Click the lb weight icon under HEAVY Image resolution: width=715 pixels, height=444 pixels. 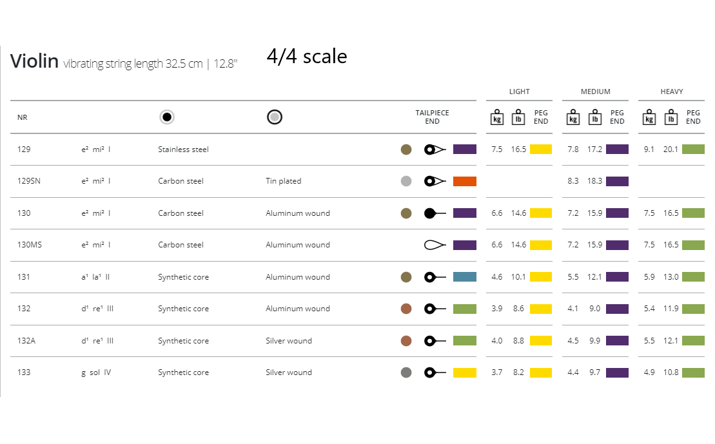pyautogui.click(x=671, y=118)
